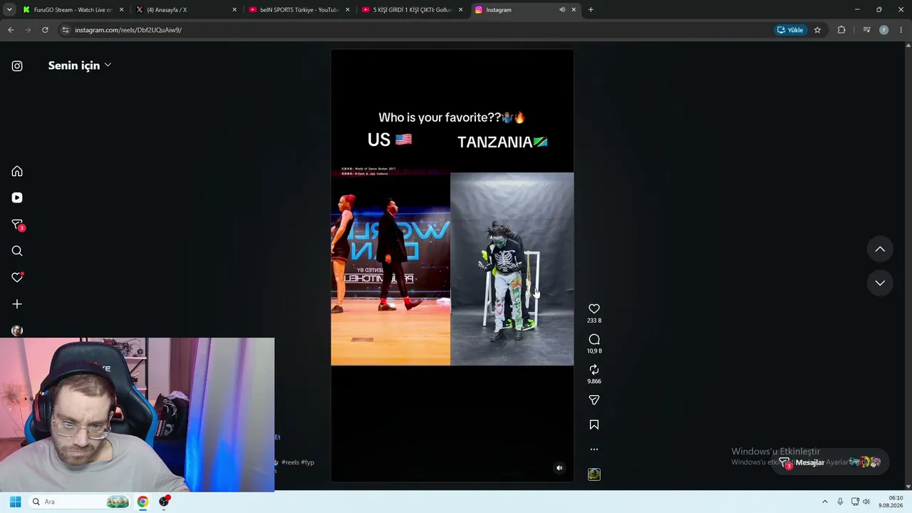Open the Chrome three-dot menu
Viewport: 912px width, 513px height.
901,30
